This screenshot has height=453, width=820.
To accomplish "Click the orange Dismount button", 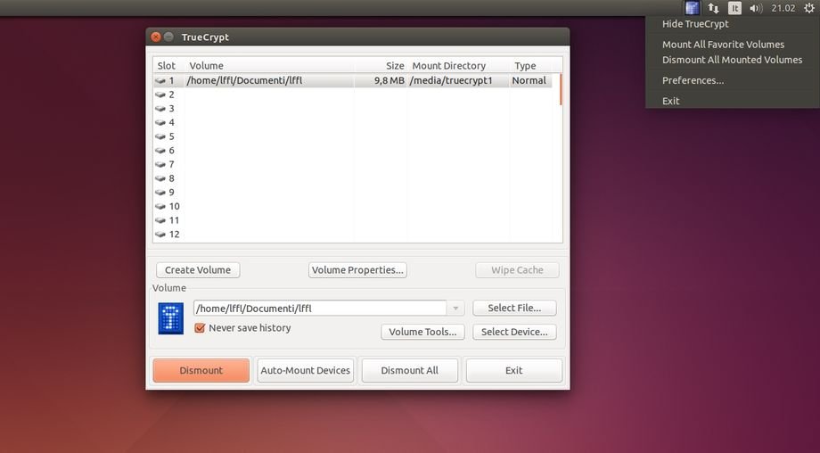I will (201, 370).
